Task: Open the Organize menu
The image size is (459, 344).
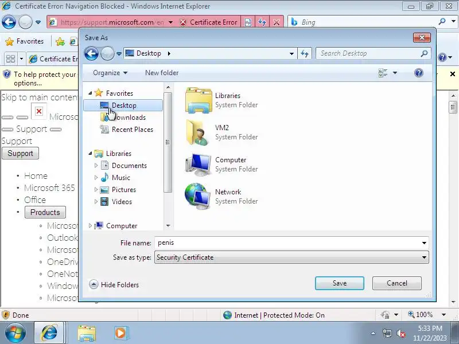Action: click(x=110, y=73)
